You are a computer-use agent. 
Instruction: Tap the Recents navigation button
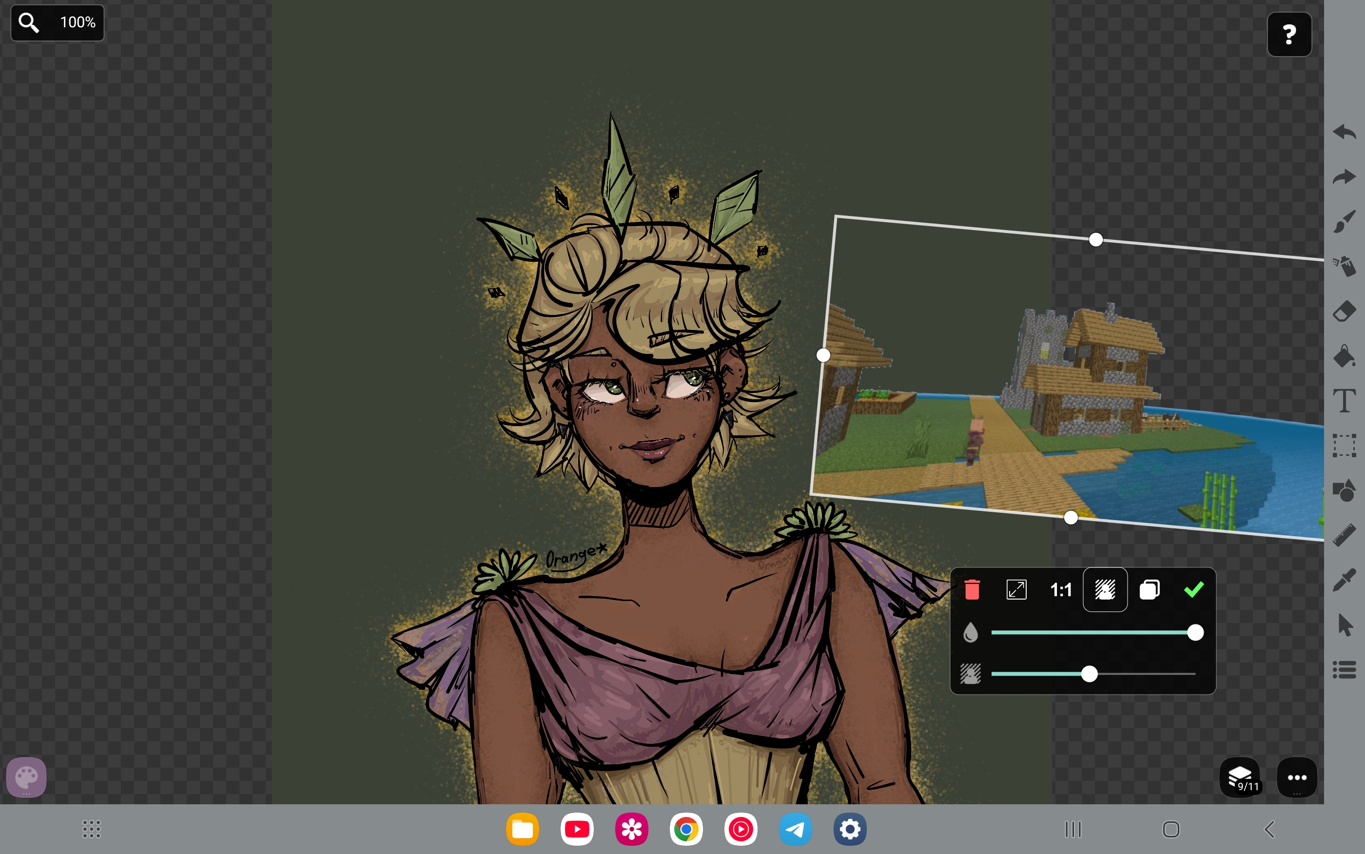1072,829
